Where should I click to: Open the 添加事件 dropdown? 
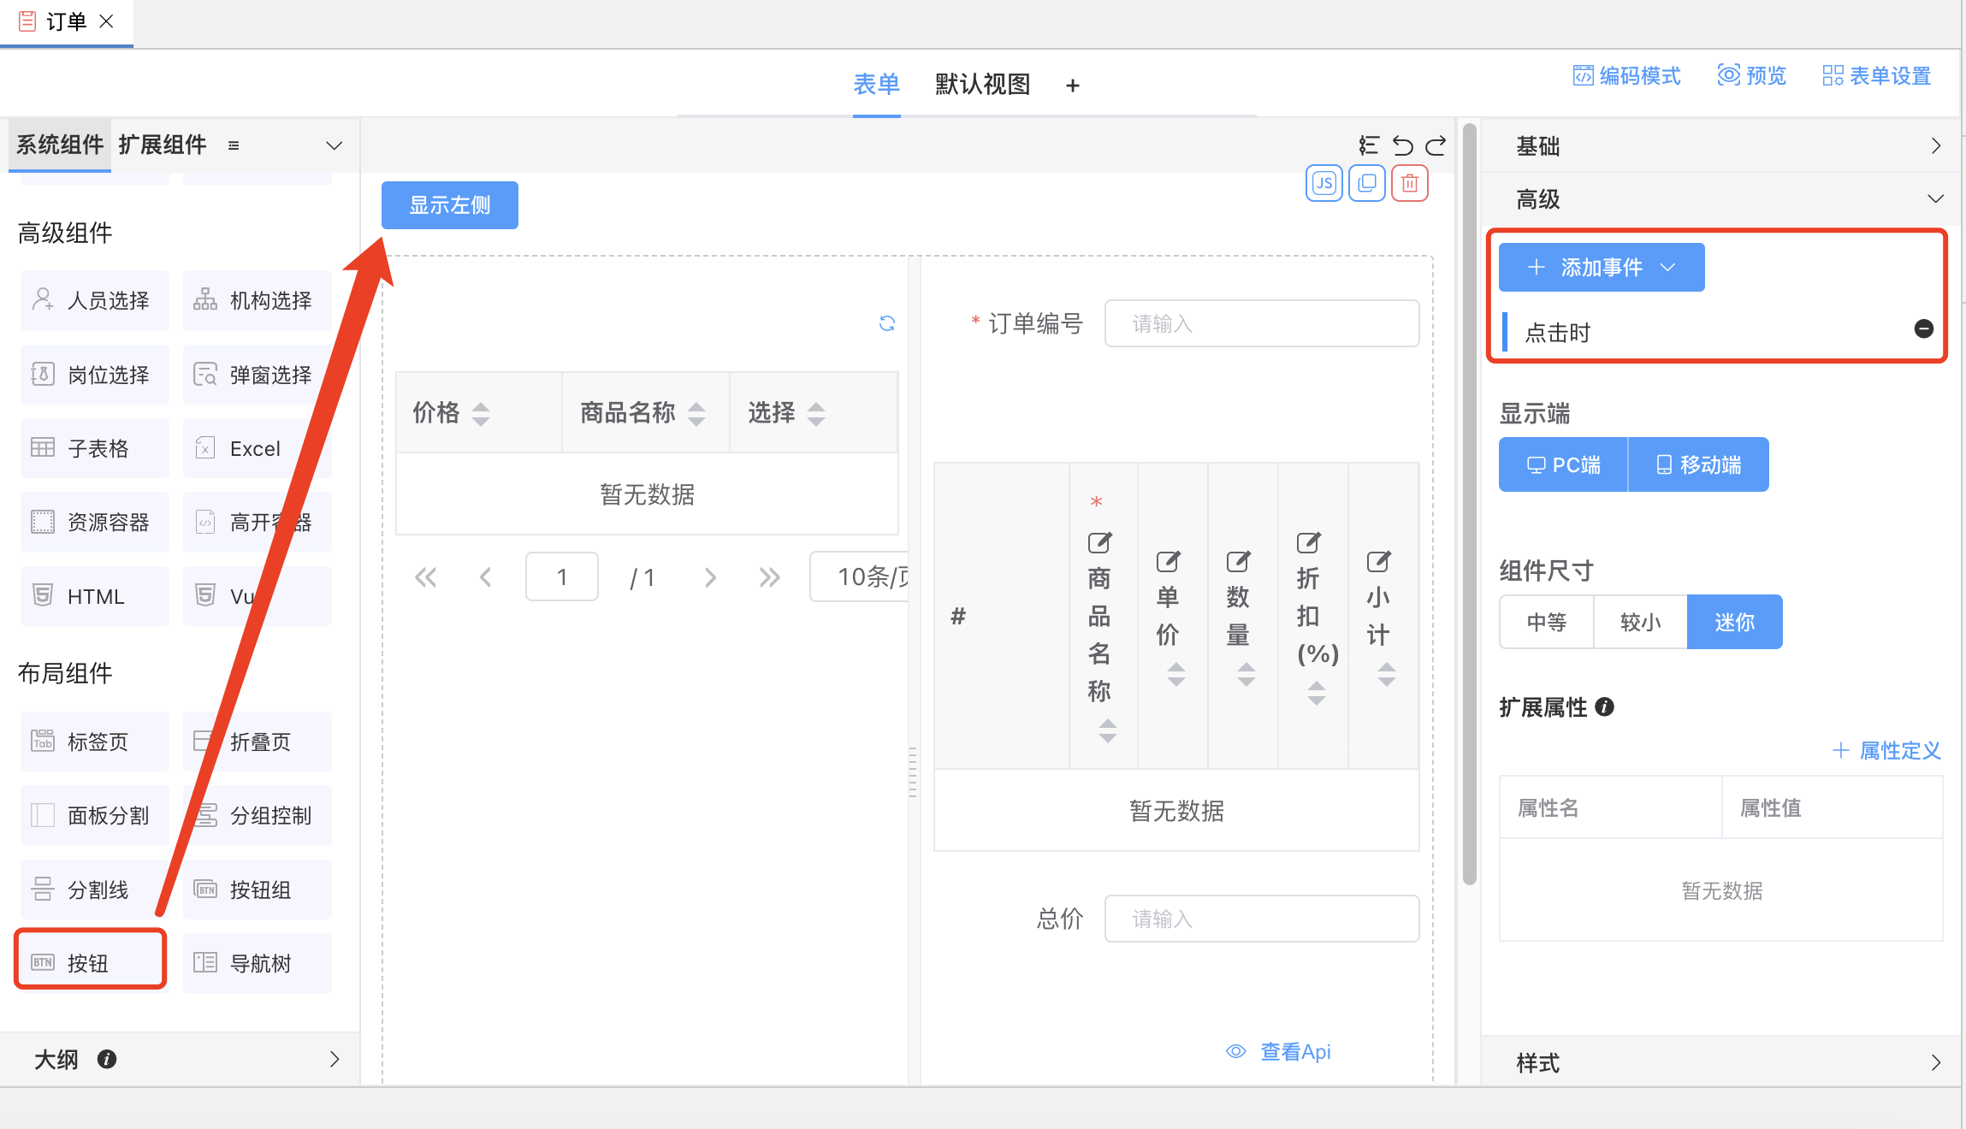[1601, 268]
